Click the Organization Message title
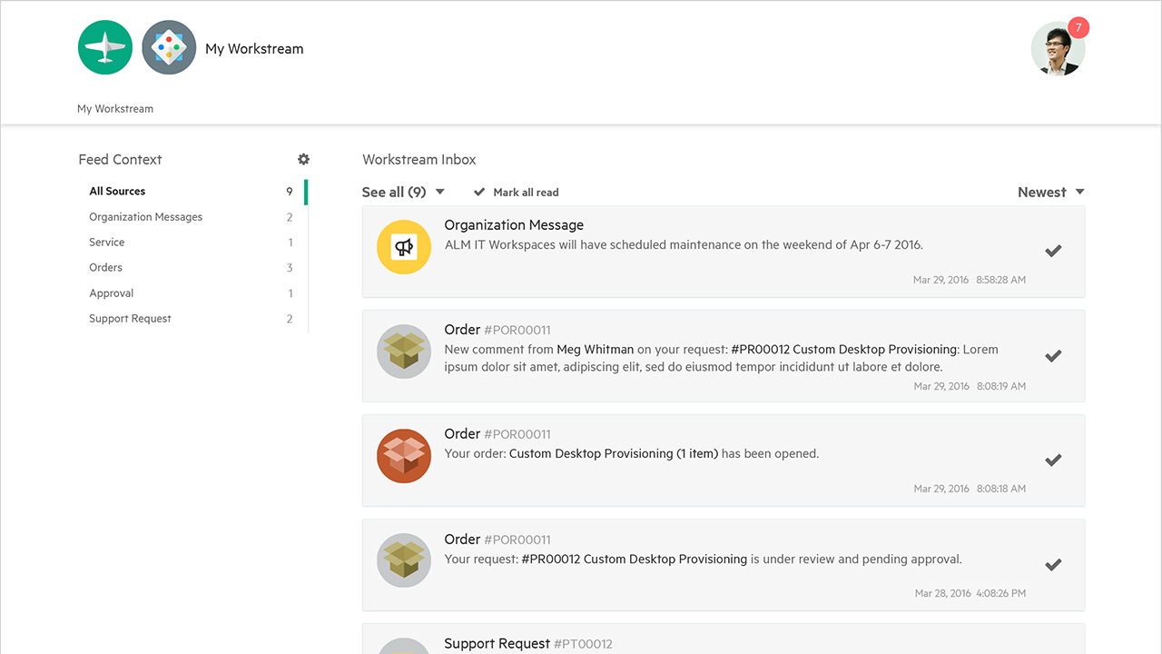Image resolution: width=1162 pixels, height=654 pixels. tap(514, 225)
